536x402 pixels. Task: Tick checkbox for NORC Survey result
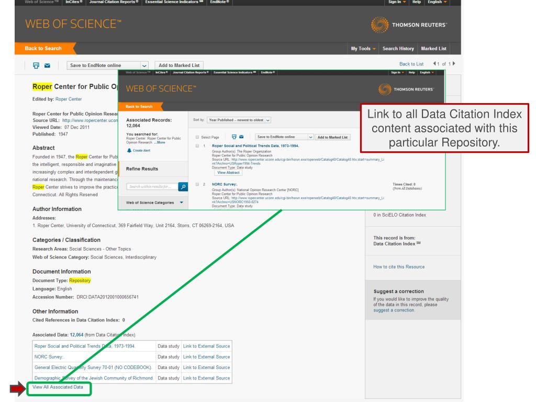[197, 184]
